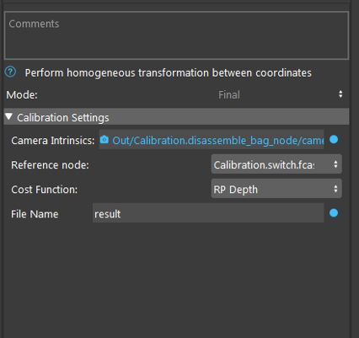The height and width of the screenshot is (338, 359).
Task: Open the Cost Function dropdown showing RP Depth
Action: click(x=276, y=189)
